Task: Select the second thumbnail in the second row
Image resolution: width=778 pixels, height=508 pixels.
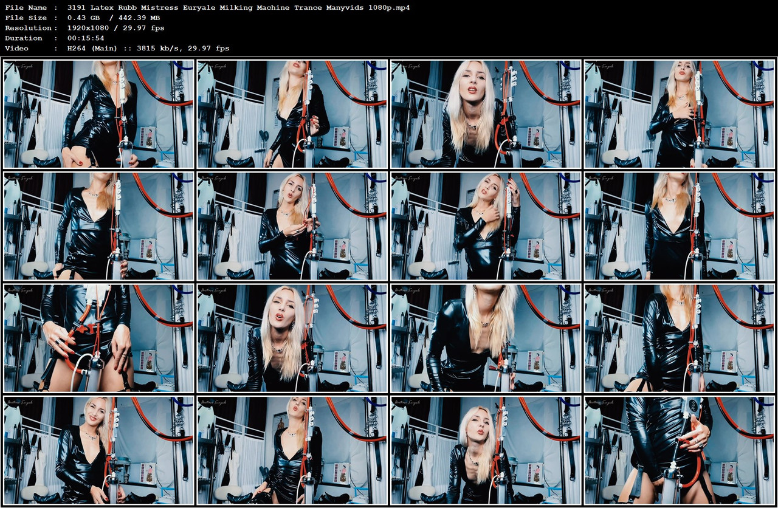Action: pos(292,226)
